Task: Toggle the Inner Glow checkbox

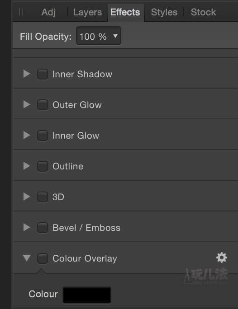Action: [x=42, y=136]
